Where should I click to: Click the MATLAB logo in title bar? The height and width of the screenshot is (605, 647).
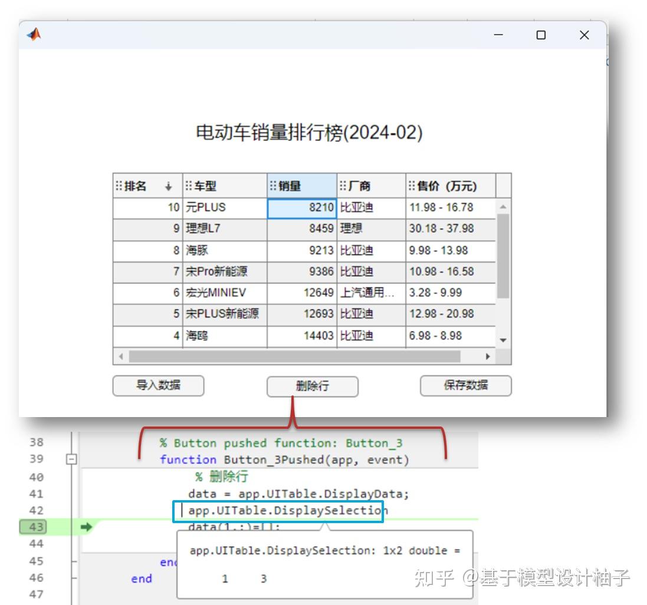tap(34, 34)
